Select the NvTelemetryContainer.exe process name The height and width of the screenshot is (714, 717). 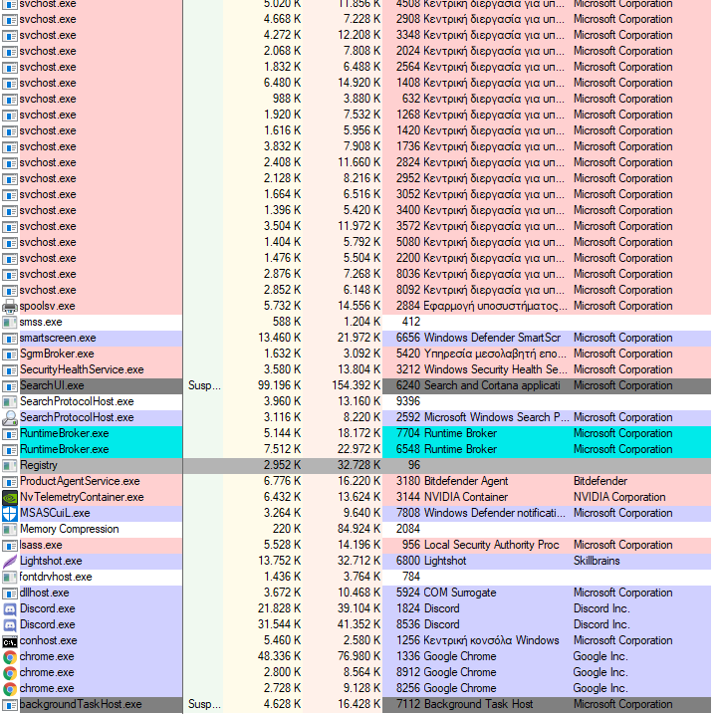82,497
